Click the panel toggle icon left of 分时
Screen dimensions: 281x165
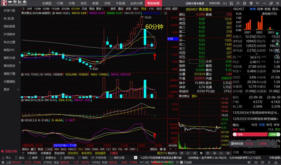click(x=23, y=9)
